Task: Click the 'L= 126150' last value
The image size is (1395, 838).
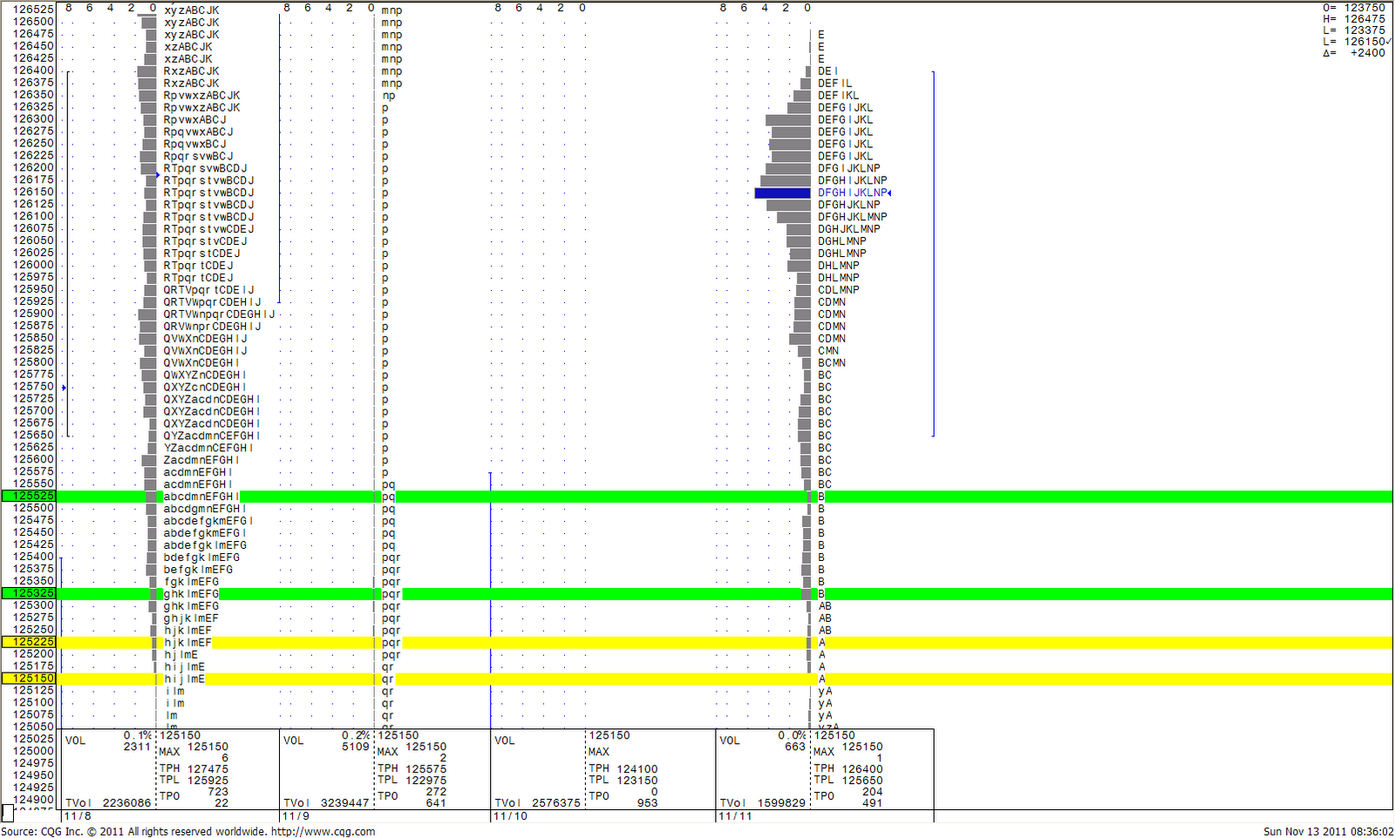Action: [x=1356, y=41]
